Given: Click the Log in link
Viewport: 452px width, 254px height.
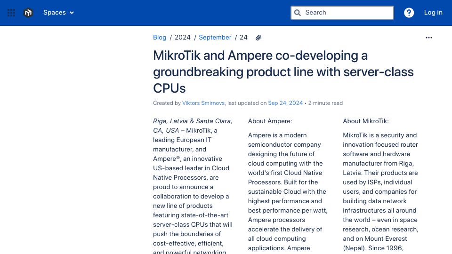Looking at the screenshot, I should click(433, 12).
